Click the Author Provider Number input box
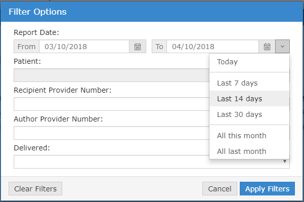Image resolution: width=304 pixels, height=202 pixels. [x=111, y=133]
